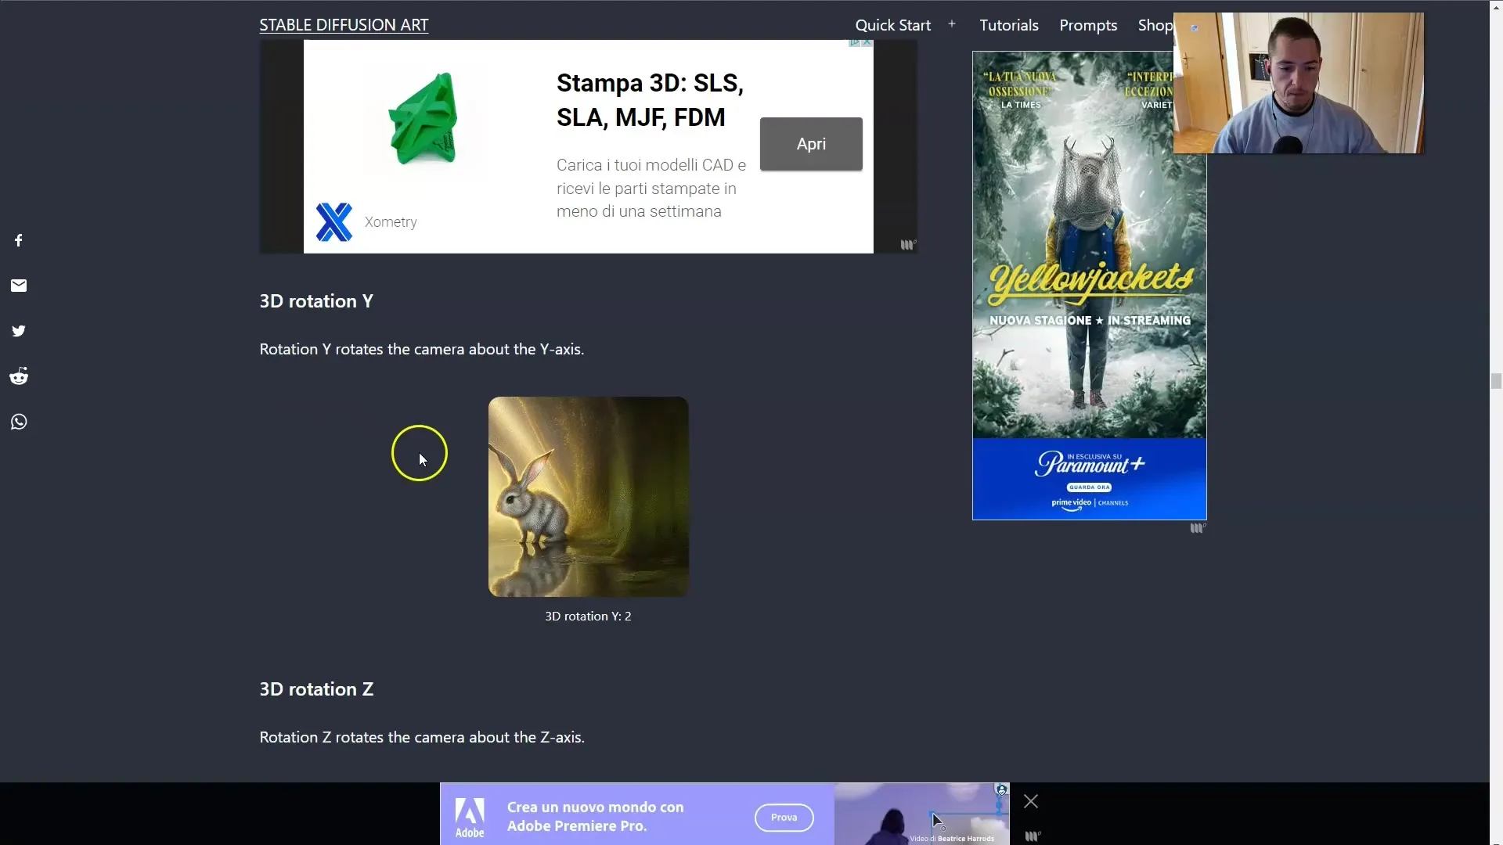
Task: Click the close ad button on bottom banner
Action: coord(1030,802)
